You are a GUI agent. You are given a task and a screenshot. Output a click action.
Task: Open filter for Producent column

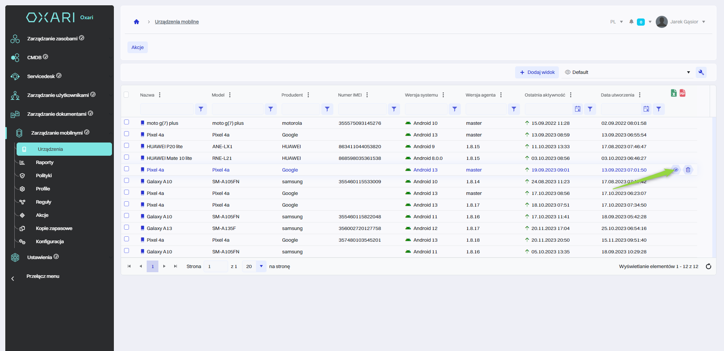point(327,109)
